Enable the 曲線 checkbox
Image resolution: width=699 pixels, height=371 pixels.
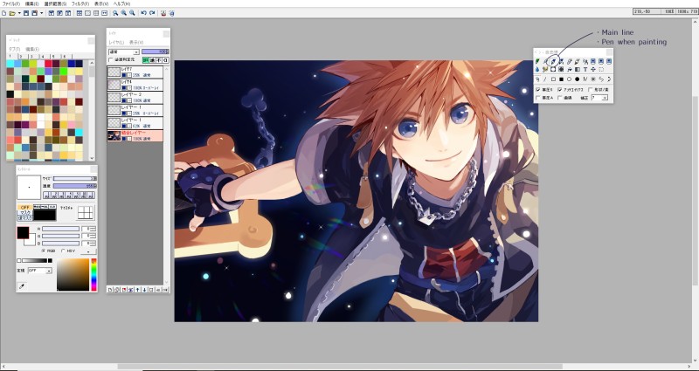click(560, 98)
